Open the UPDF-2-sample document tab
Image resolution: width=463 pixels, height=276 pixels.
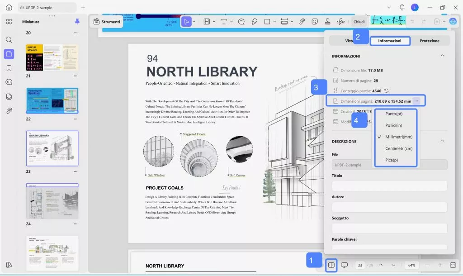[x=47, y=7]
